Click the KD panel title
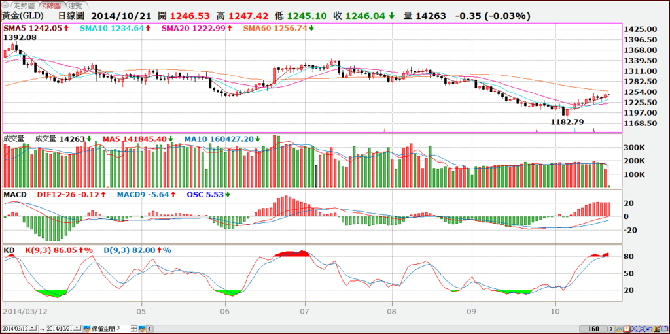Viewport: 670px width, 334px height. (x=9, y=250)
